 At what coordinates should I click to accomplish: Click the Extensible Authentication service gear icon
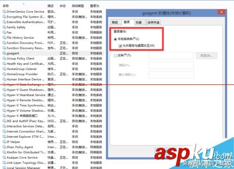coord(4,22)
